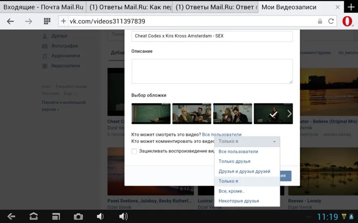This screenshot has width=358, height=223.
Task: Tap the Android home button
Action: pyautogui.click(x=33, y=216)
